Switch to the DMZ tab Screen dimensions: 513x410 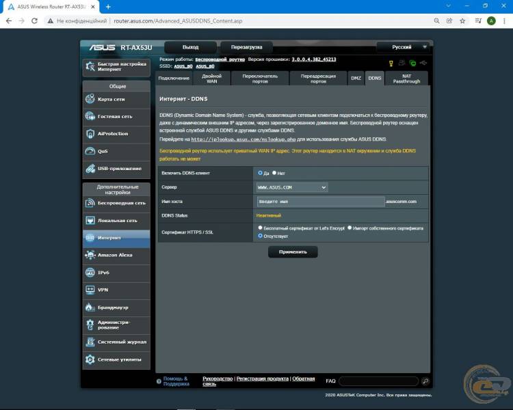356,78
